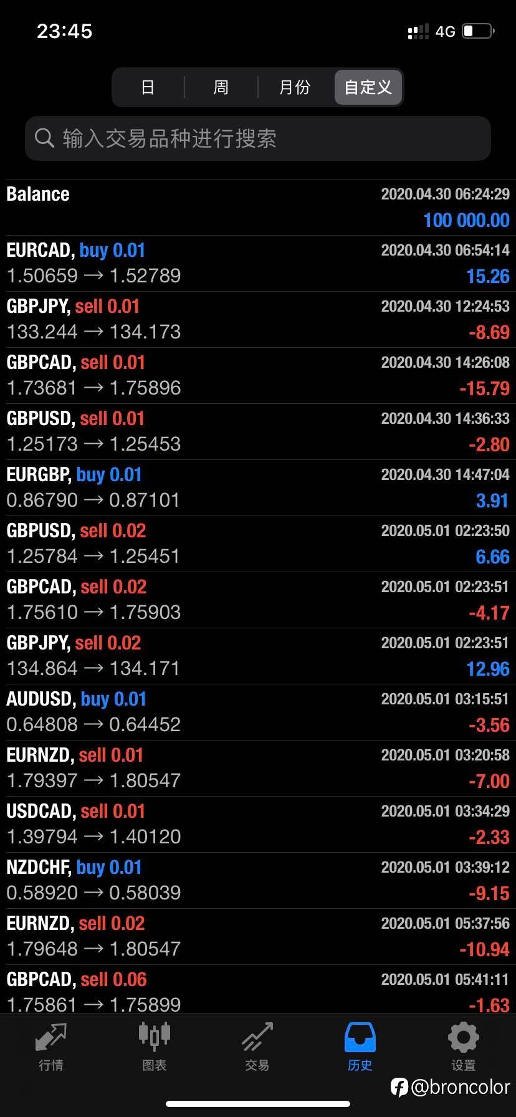Select the 自定义 custom range tab

point(368,87)
